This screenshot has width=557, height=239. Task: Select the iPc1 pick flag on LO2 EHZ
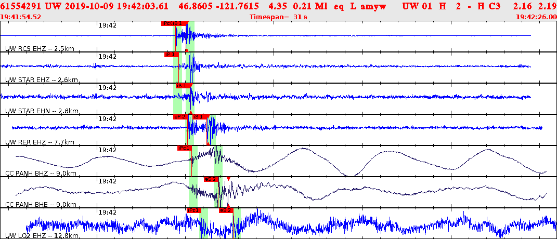click(194, 210)
